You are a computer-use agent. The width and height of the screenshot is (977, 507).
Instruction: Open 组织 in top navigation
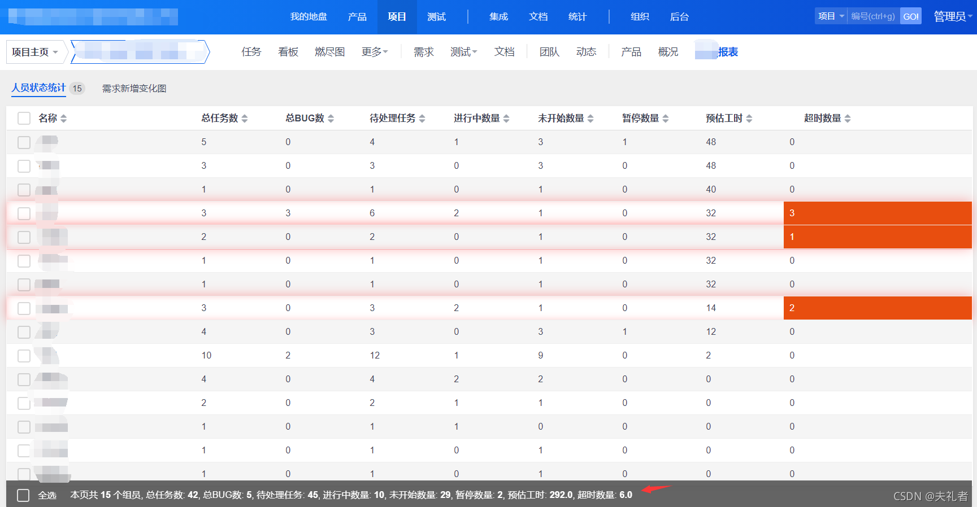[640, 17]
